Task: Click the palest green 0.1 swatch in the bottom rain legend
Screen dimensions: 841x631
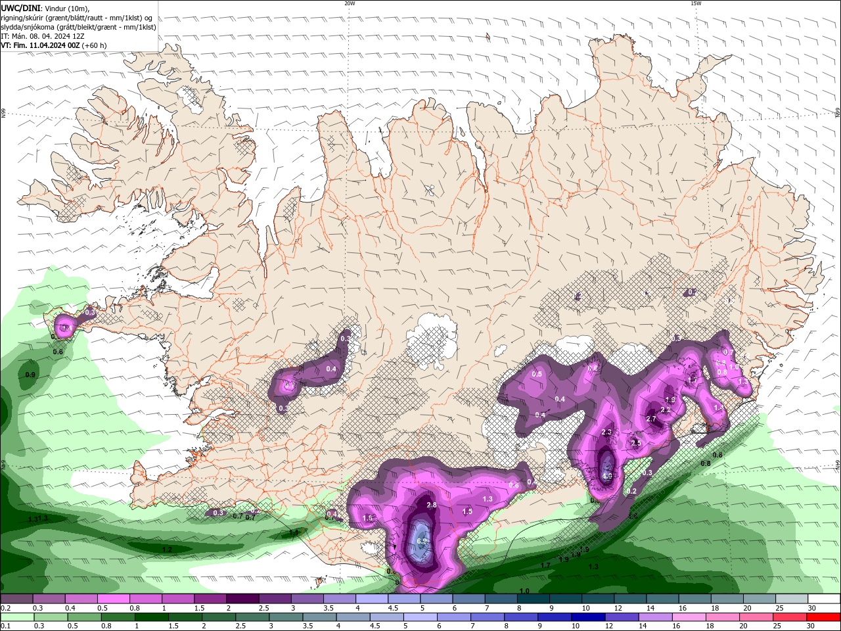Action: point(18,617)
